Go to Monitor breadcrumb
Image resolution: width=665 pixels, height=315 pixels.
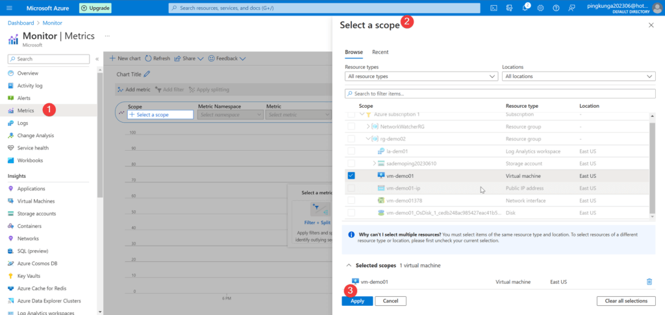(53, 23)
